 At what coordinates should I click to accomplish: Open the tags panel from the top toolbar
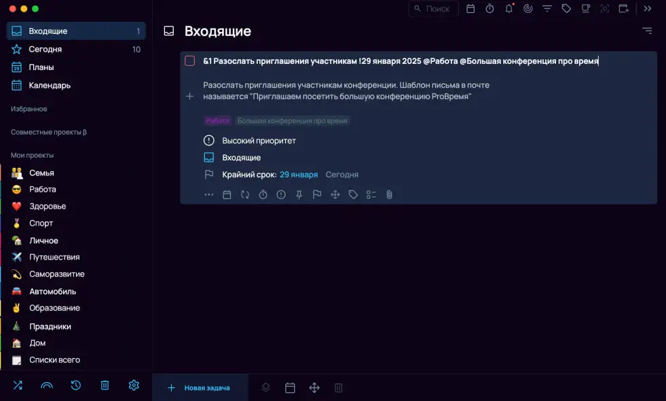567,9
